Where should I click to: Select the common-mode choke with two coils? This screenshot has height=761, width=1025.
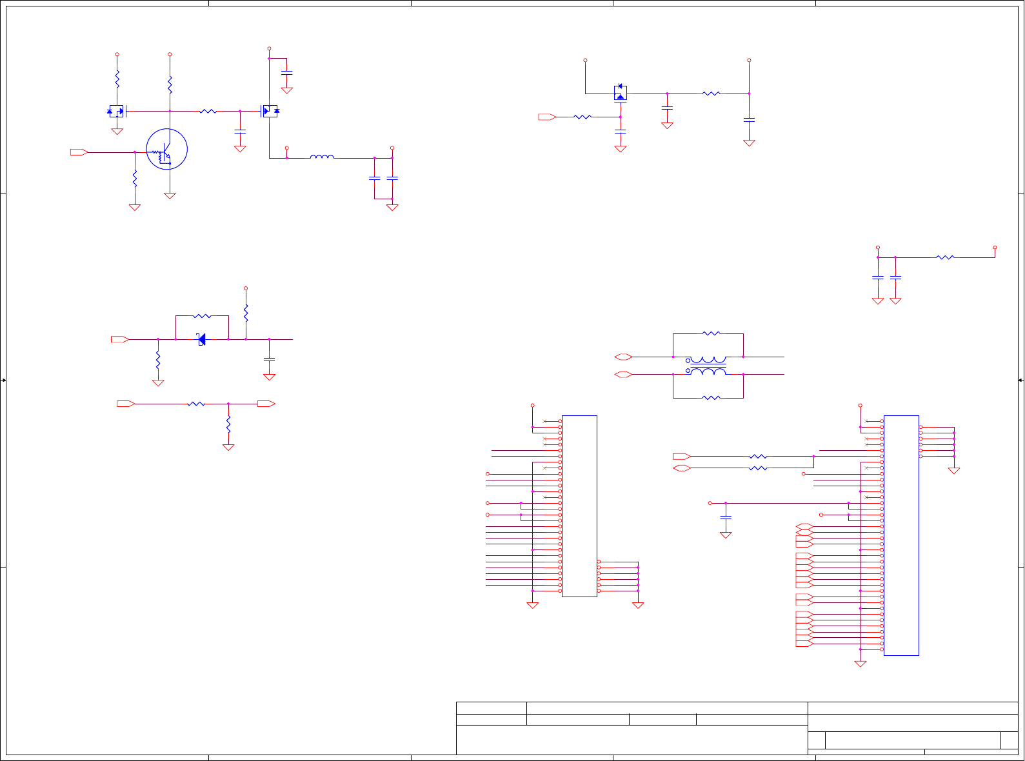click(708, 366)
